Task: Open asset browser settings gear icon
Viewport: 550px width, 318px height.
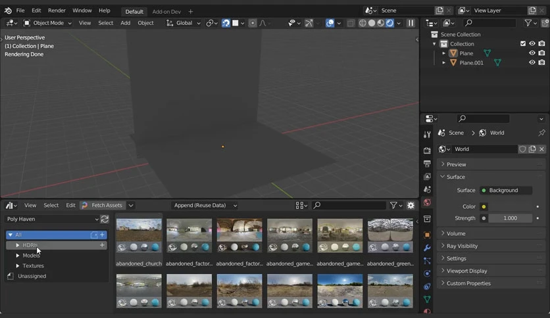Action: click(x=411, y=205)
